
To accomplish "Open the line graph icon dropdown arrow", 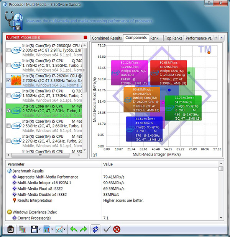I will (64, 229).
